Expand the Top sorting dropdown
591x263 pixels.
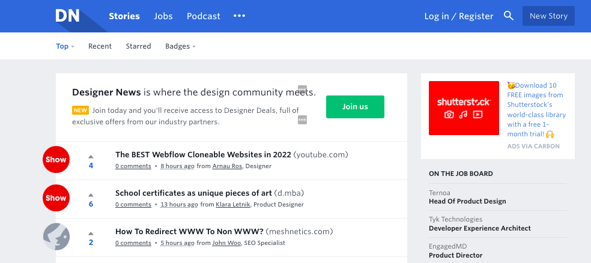click(65, 46)
